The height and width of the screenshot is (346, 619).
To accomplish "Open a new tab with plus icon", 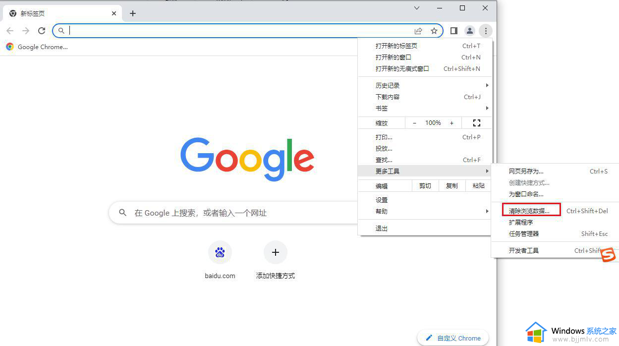I will [132, 13].
